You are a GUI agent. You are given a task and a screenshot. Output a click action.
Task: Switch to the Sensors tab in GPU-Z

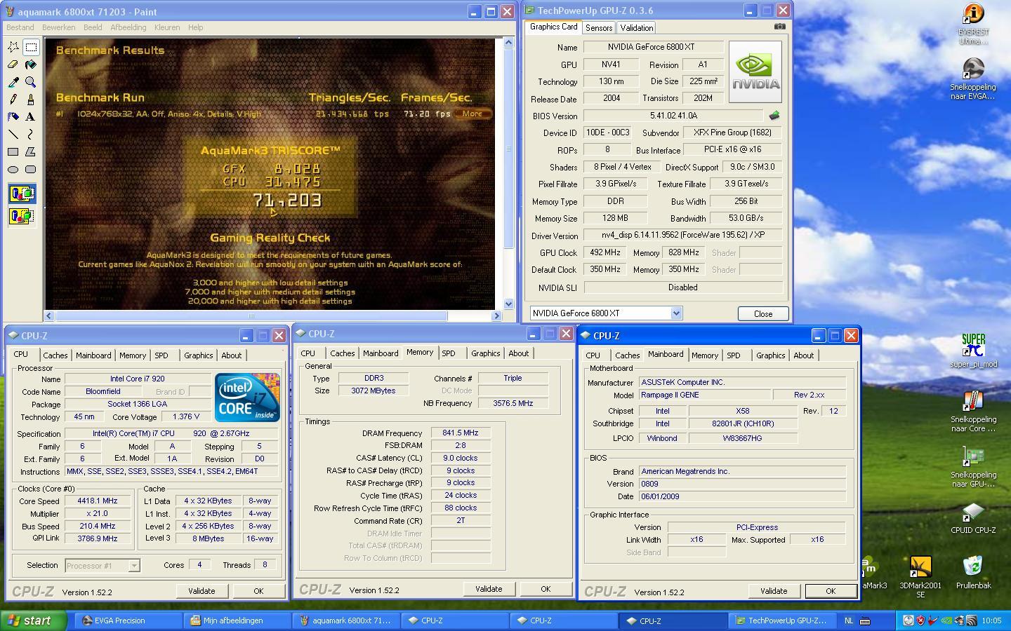[x=599, y=28]
